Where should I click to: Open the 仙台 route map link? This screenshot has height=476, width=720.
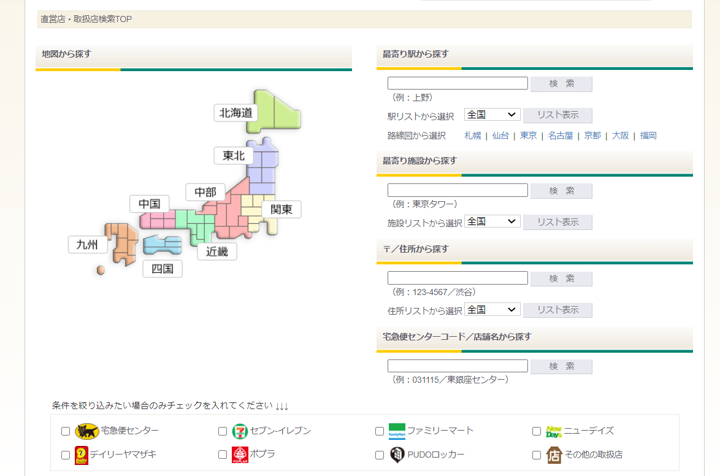(500, 136)
